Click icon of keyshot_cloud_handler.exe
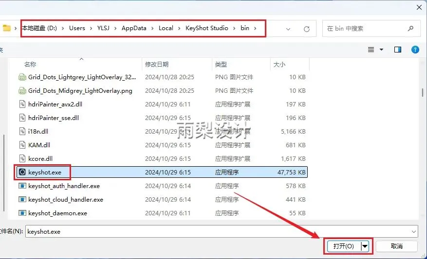Image resolution: width=427 pixels, height=259 pixels. point(22,199)
